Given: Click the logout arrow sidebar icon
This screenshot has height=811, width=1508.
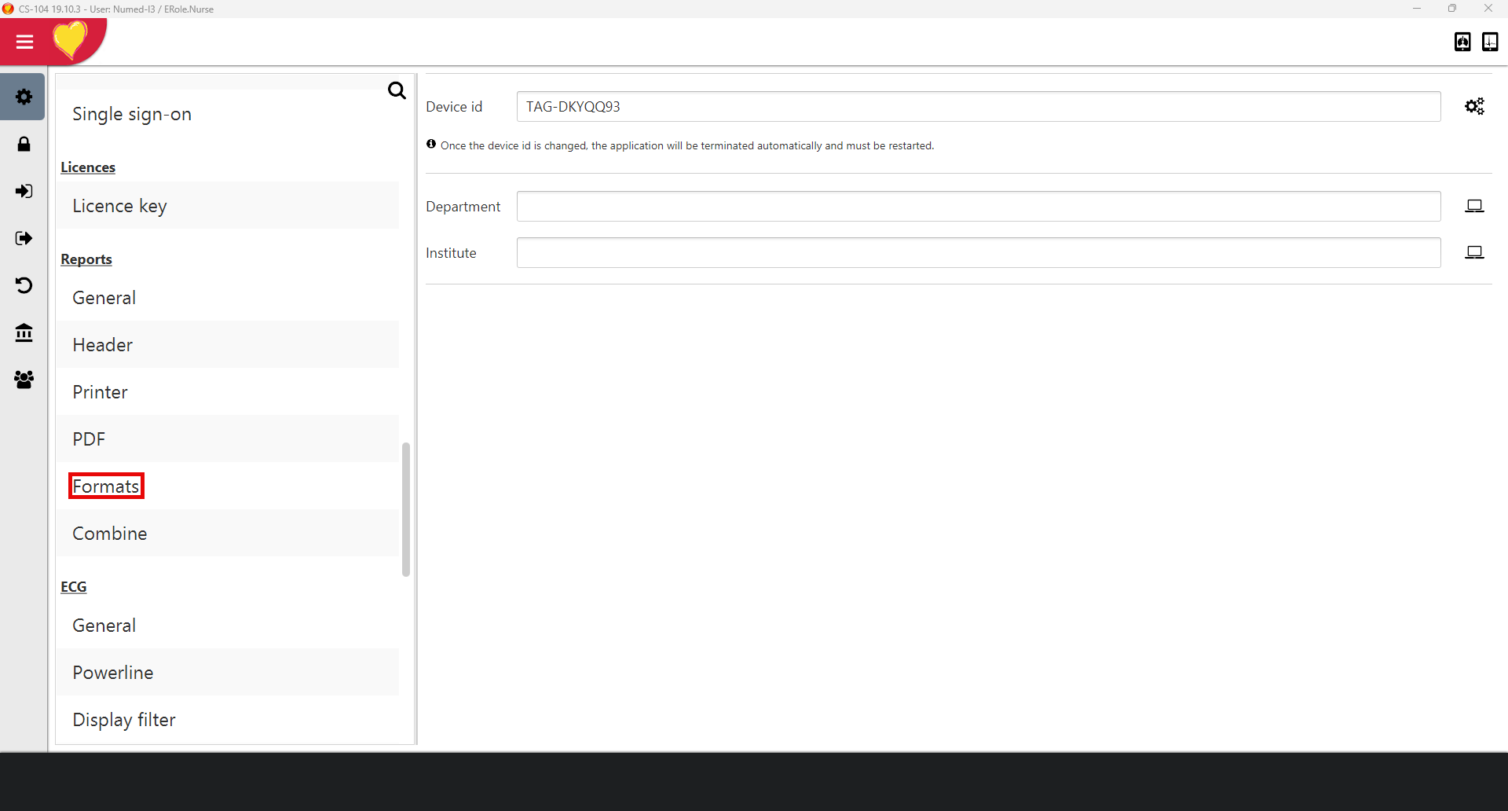Looking at the screenshot, I should pyautogui.click(x=24, y=238).
